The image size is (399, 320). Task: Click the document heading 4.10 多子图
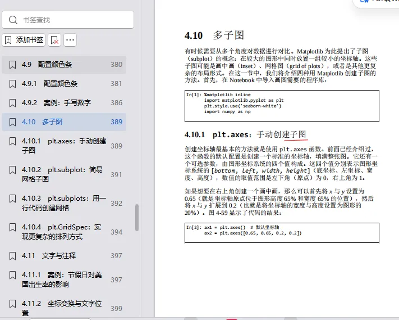point(214,35)
